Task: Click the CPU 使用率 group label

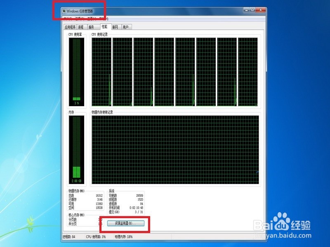Action: [75, 34]
